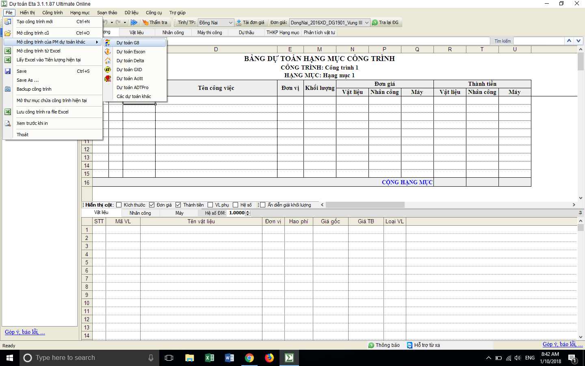Choose Backup công trình from File menu

(34, 89)
